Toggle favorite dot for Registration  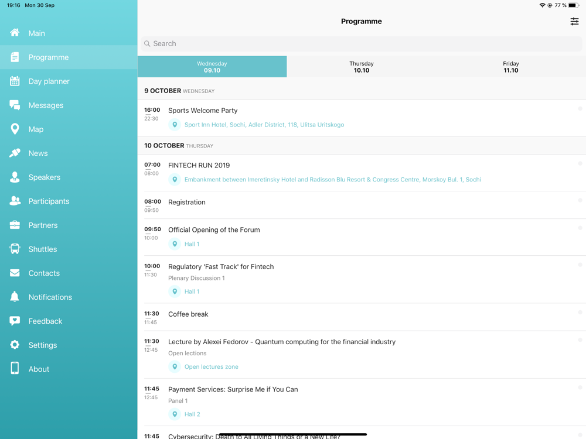click(x=580, y=200)
